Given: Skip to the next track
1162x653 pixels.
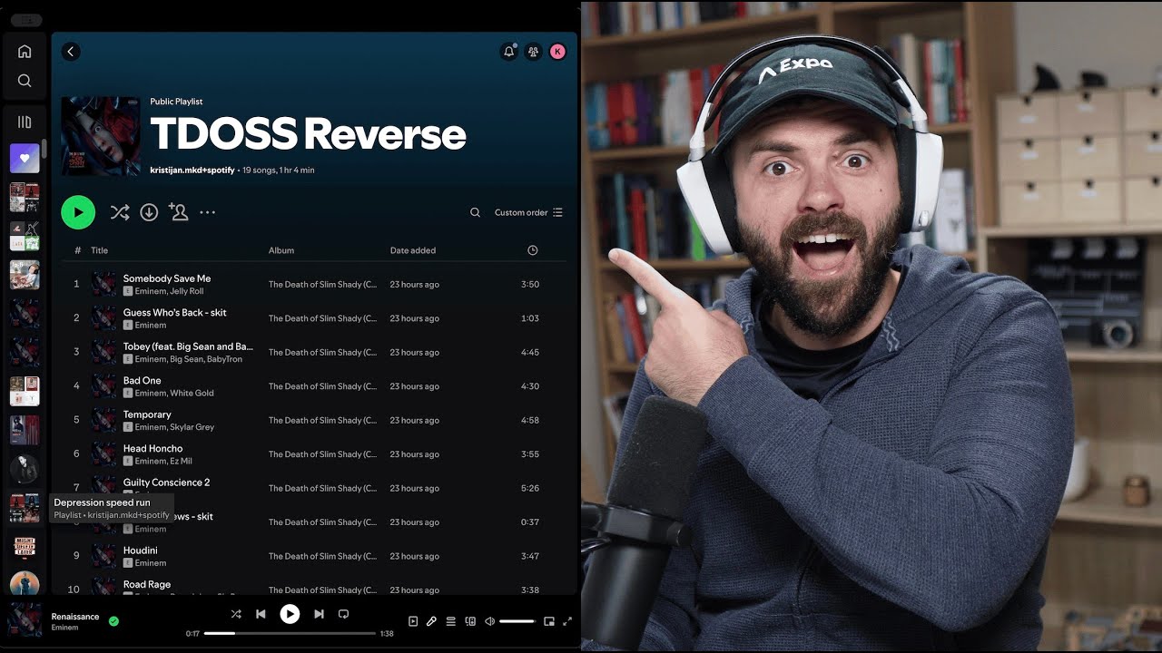Looking at the screenshot, I should [319, 614].
